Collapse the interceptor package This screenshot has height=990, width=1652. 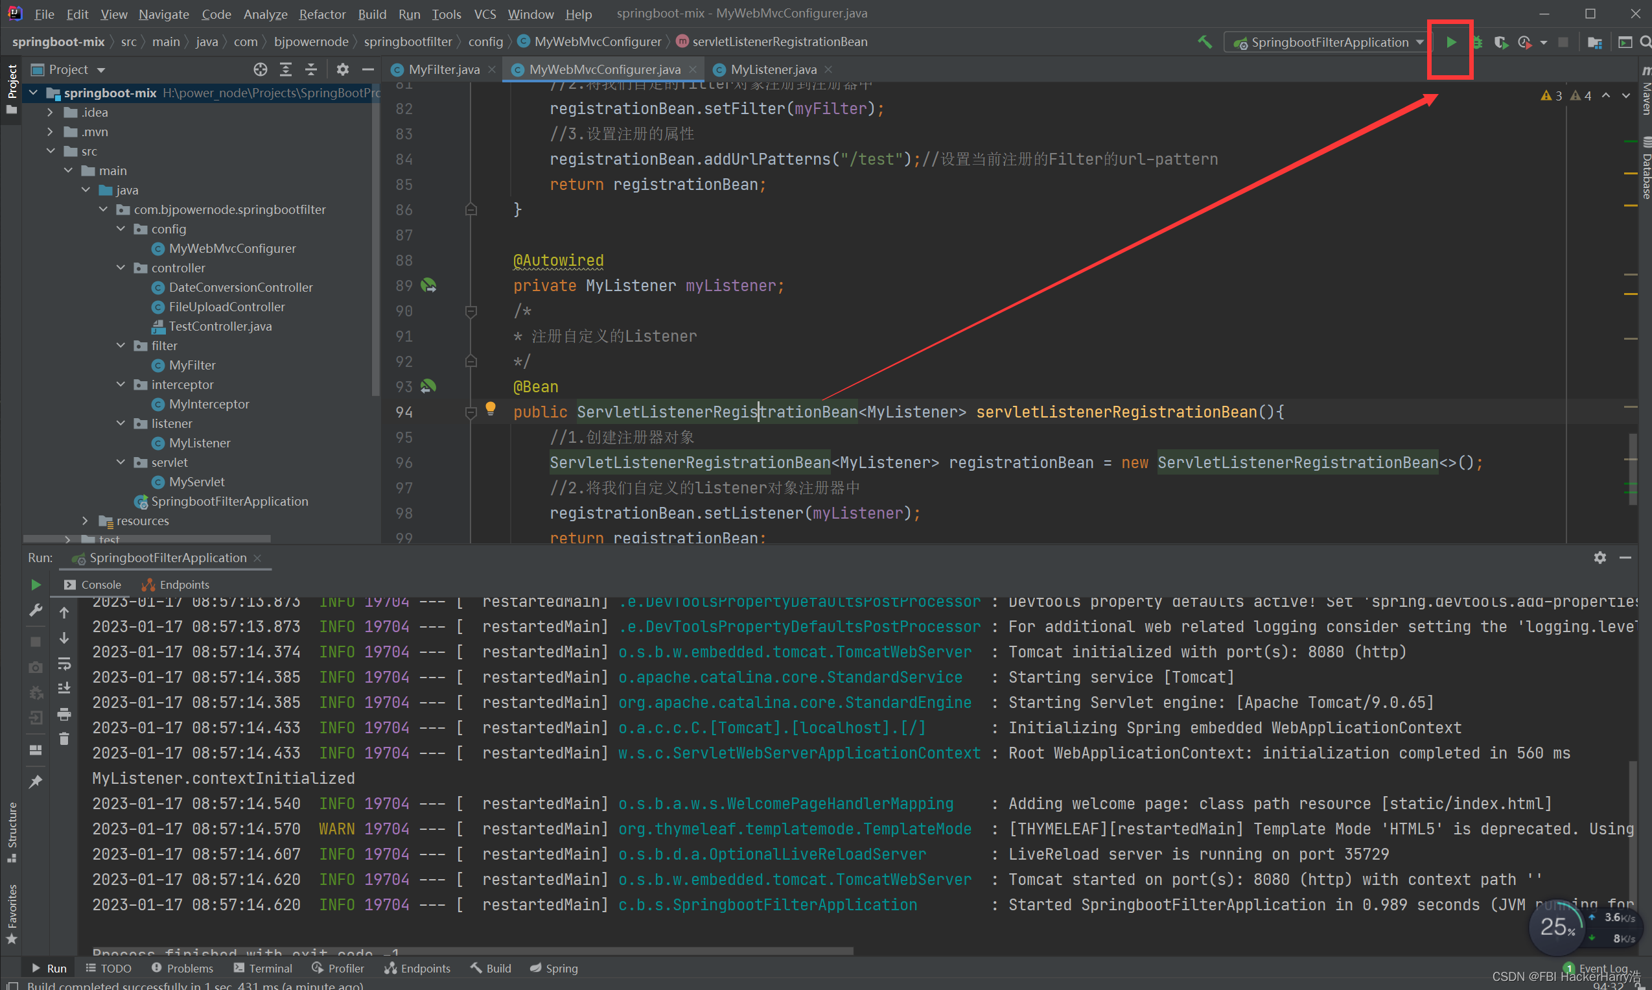click(x=121, y=384)
